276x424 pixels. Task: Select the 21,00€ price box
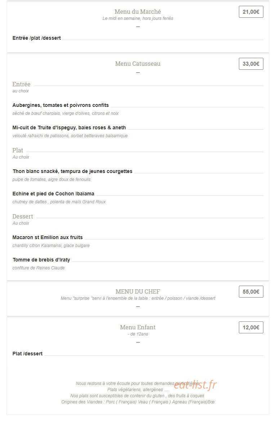[x=251, y=12]
